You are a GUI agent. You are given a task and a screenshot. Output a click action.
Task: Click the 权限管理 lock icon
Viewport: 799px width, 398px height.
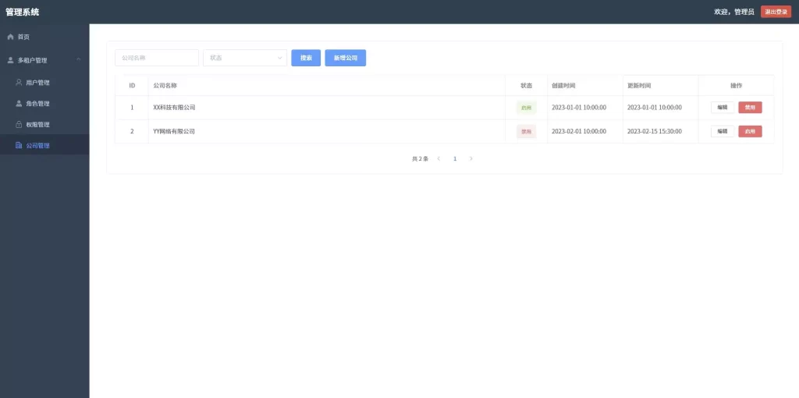click(x=19, y=124)
